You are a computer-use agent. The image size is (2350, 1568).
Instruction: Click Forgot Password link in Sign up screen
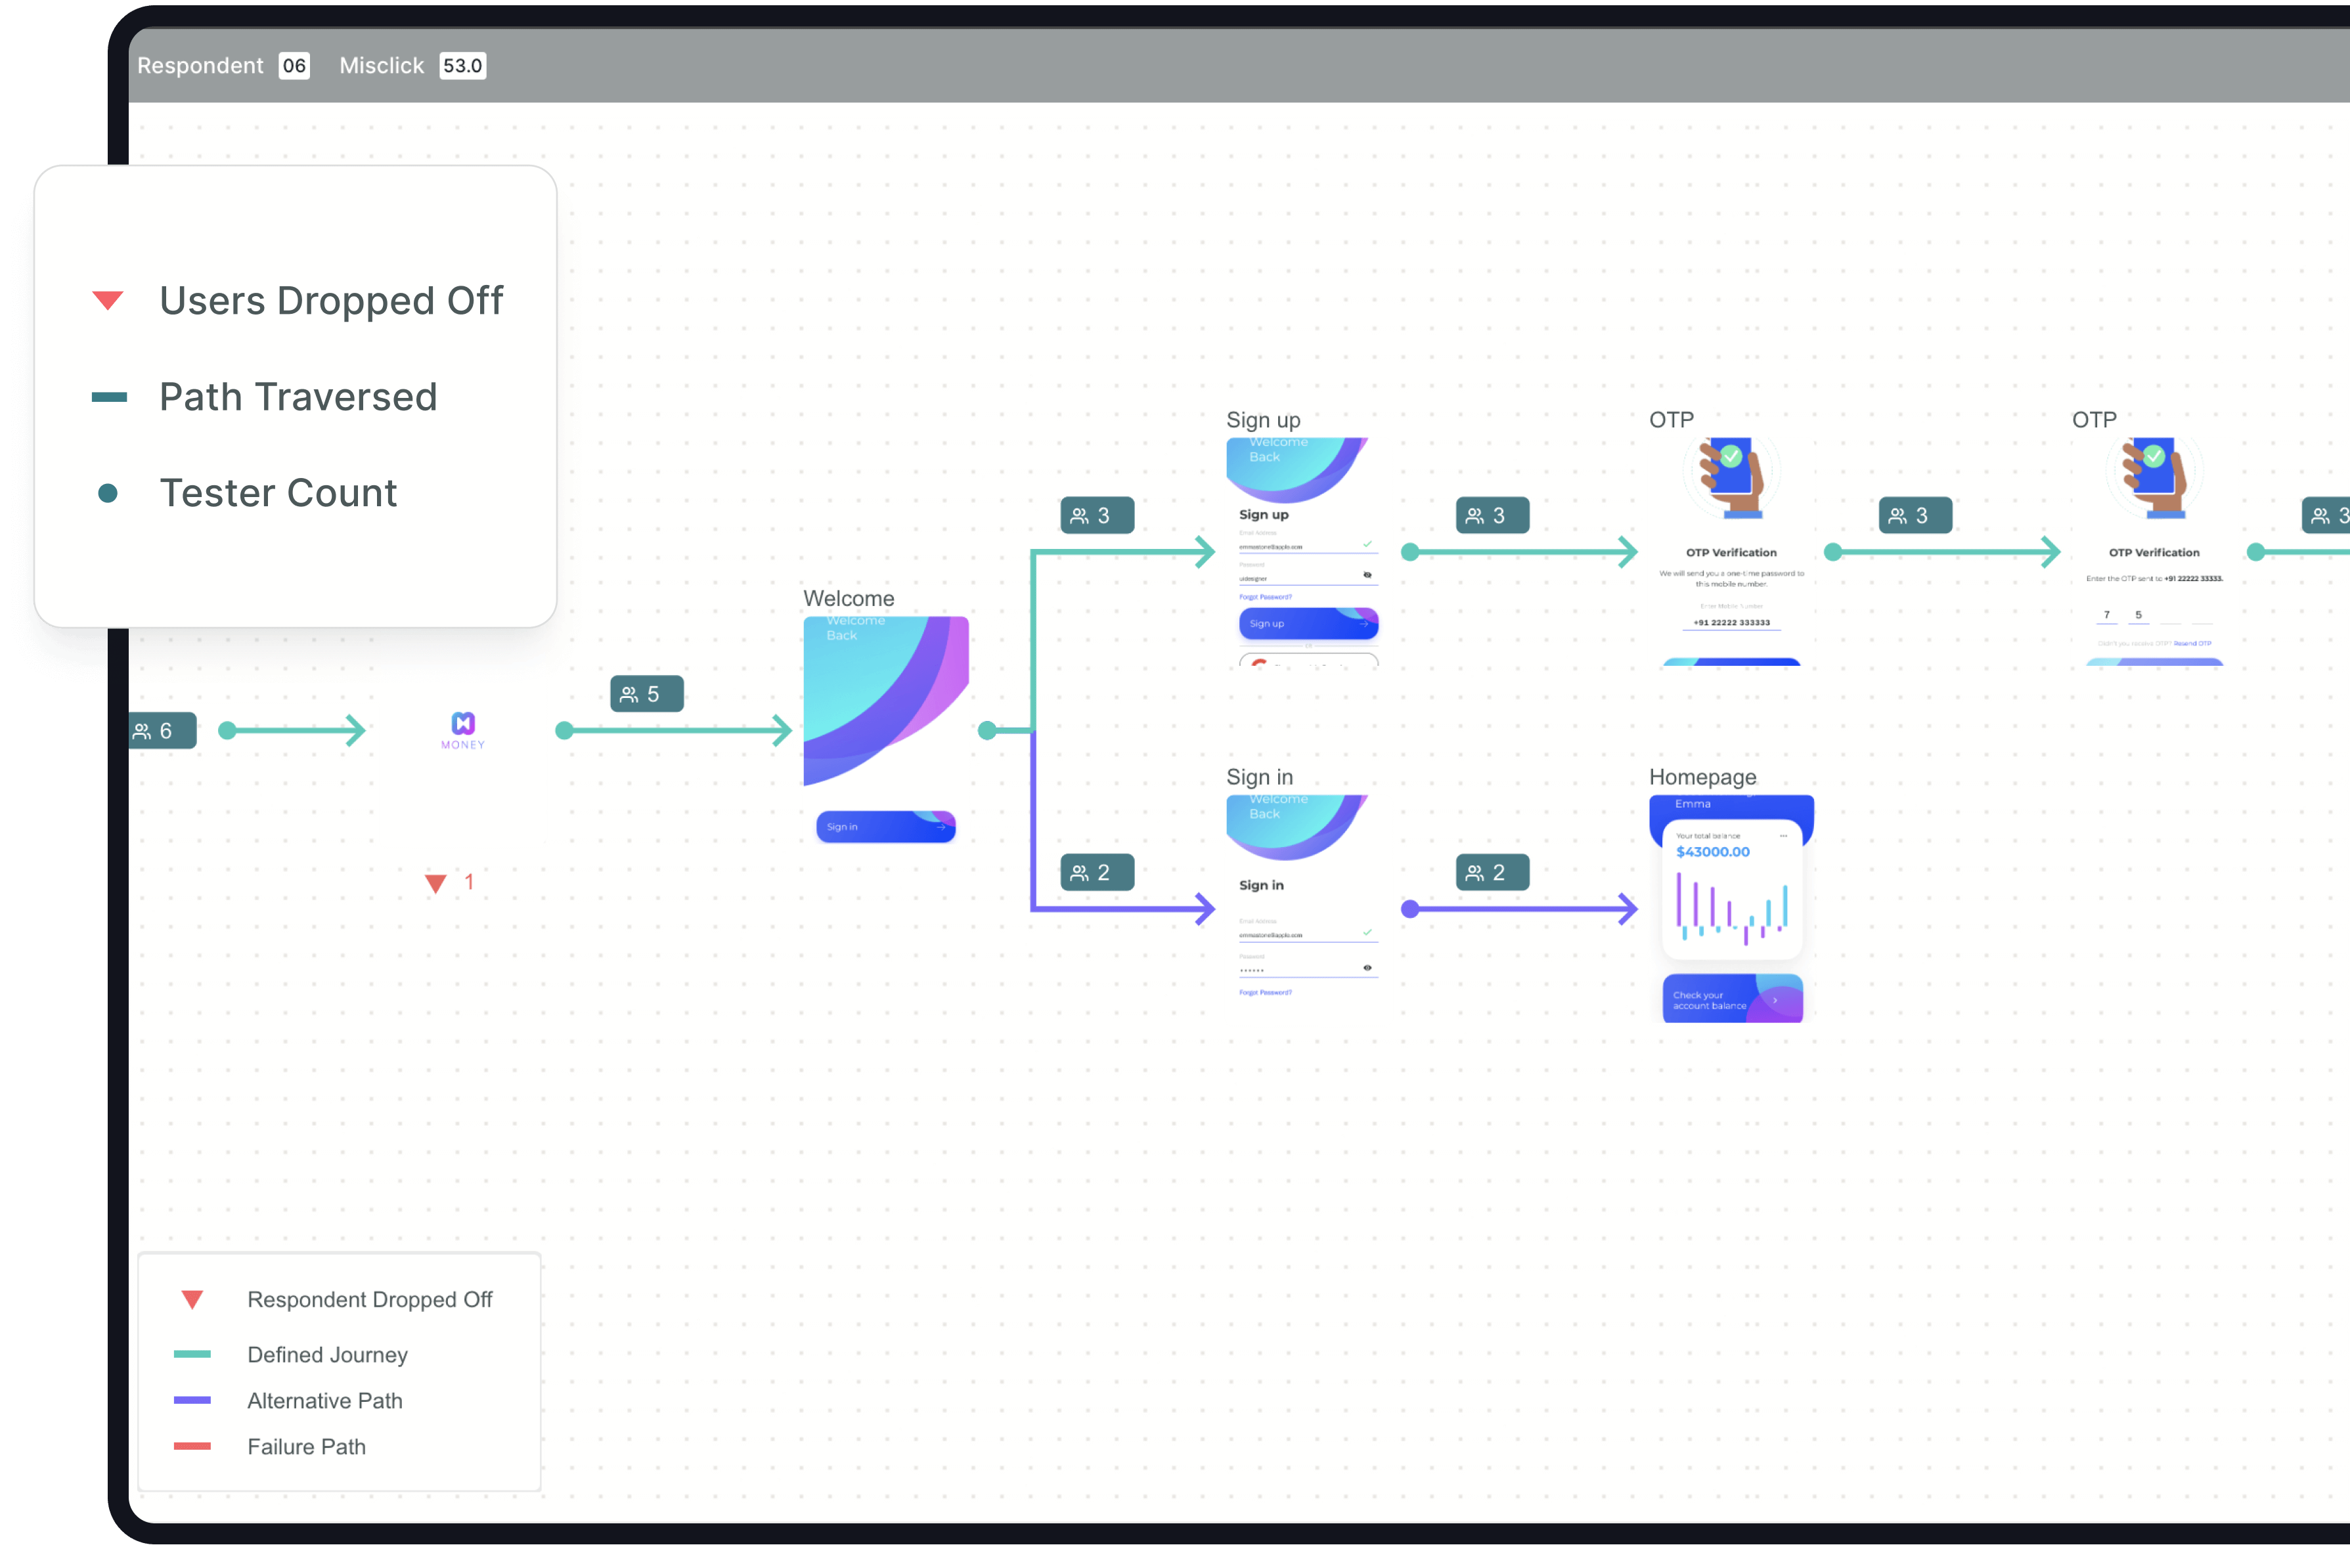point(1265,597)
